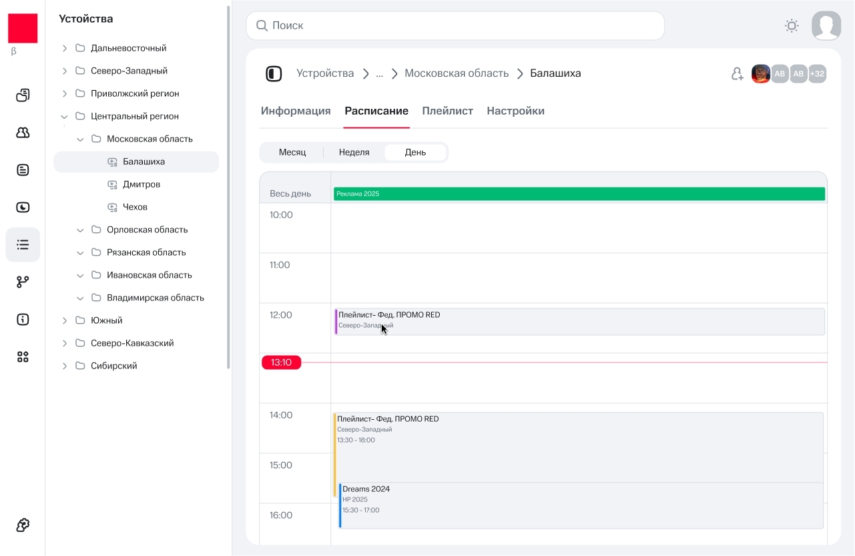Expand the Сибирский folder chevron
Image resolution: width=855 pixels, height=556 pixels.
coord(65,366)
